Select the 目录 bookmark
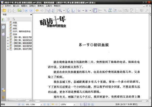Image resolution: width=152 pixels, height=107 pixels. point(15,34)
